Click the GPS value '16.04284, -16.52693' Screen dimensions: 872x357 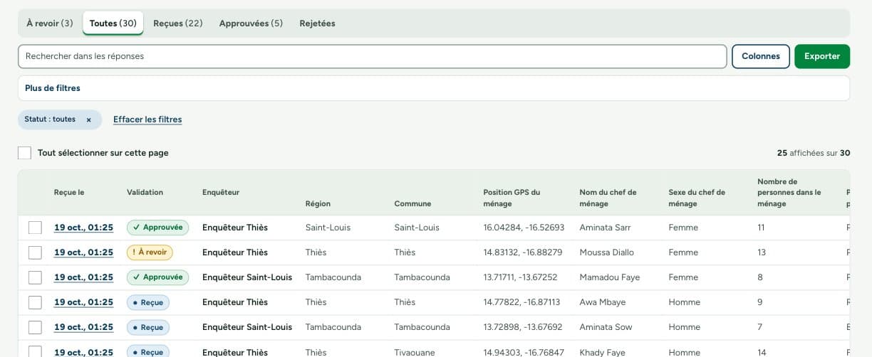(x=524, y=228)
